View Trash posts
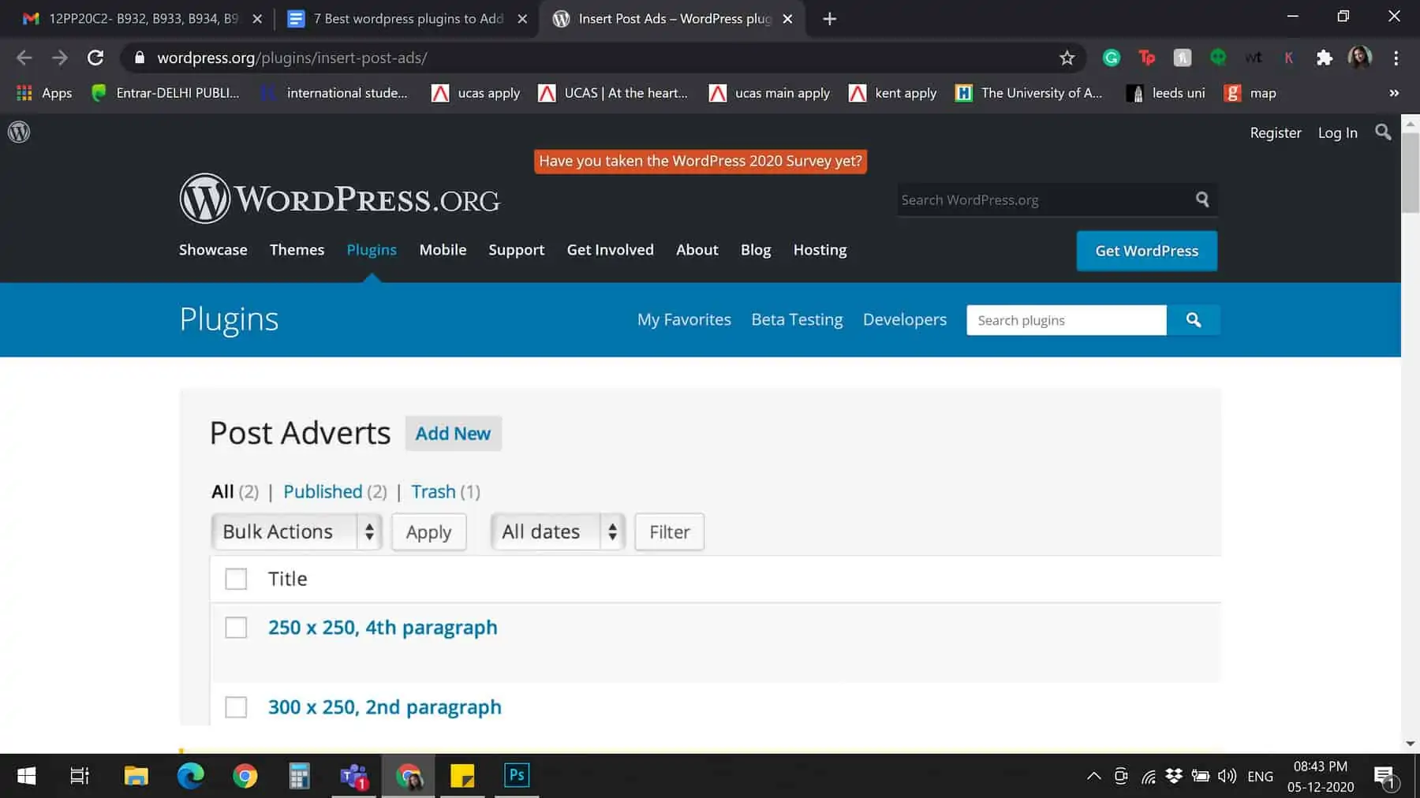The image size is (1420, 798). click(x=433, y=491)
